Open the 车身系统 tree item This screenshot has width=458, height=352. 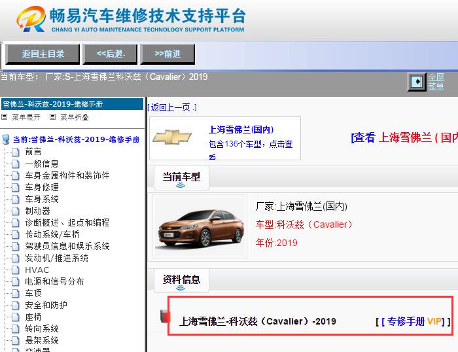(x=42, y=199)
